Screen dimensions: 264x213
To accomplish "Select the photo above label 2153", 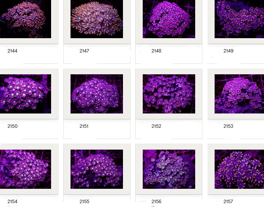I will click(239, 94).
